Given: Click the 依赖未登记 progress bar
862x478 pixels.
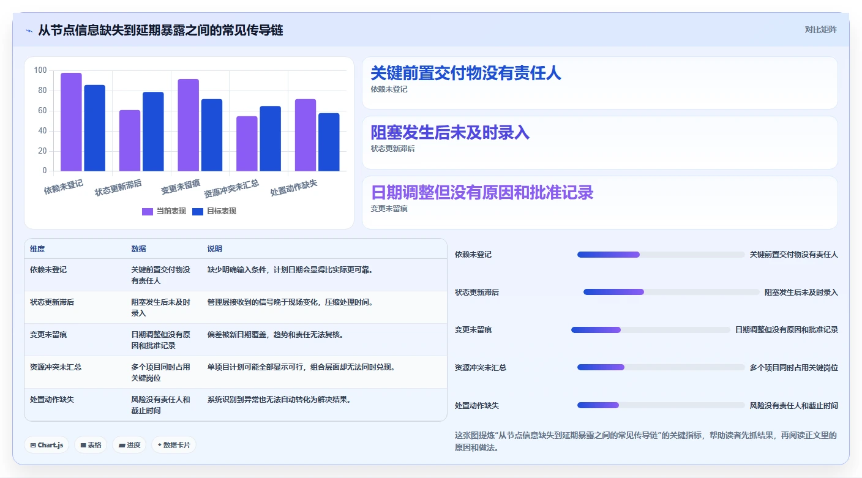Looking at the screenshot, I should (661, 255).
